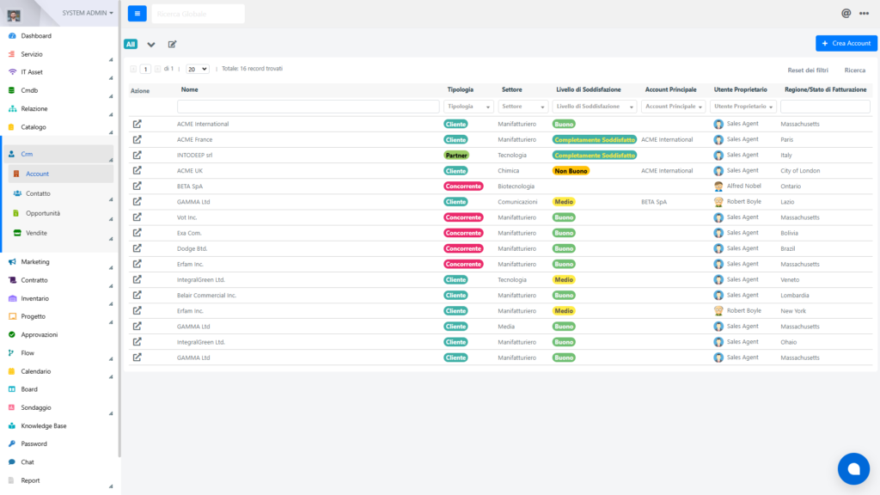Viewport: 880px width, 495px height.
Task: Click the Non Buono badge for ACME UK
Action: (x=571, y=171)
